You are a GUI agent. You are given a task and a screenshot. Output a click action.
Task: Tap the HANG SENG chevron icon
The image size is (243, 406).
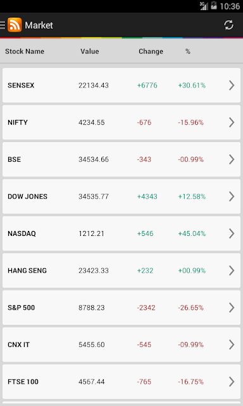pos(232,270)
